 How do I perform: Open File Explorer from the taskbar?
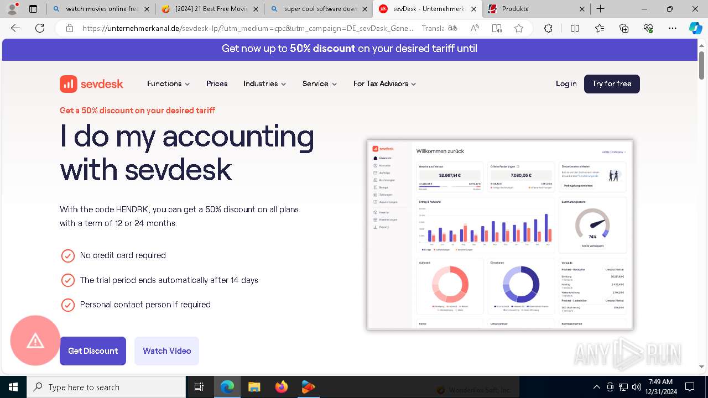254,387
